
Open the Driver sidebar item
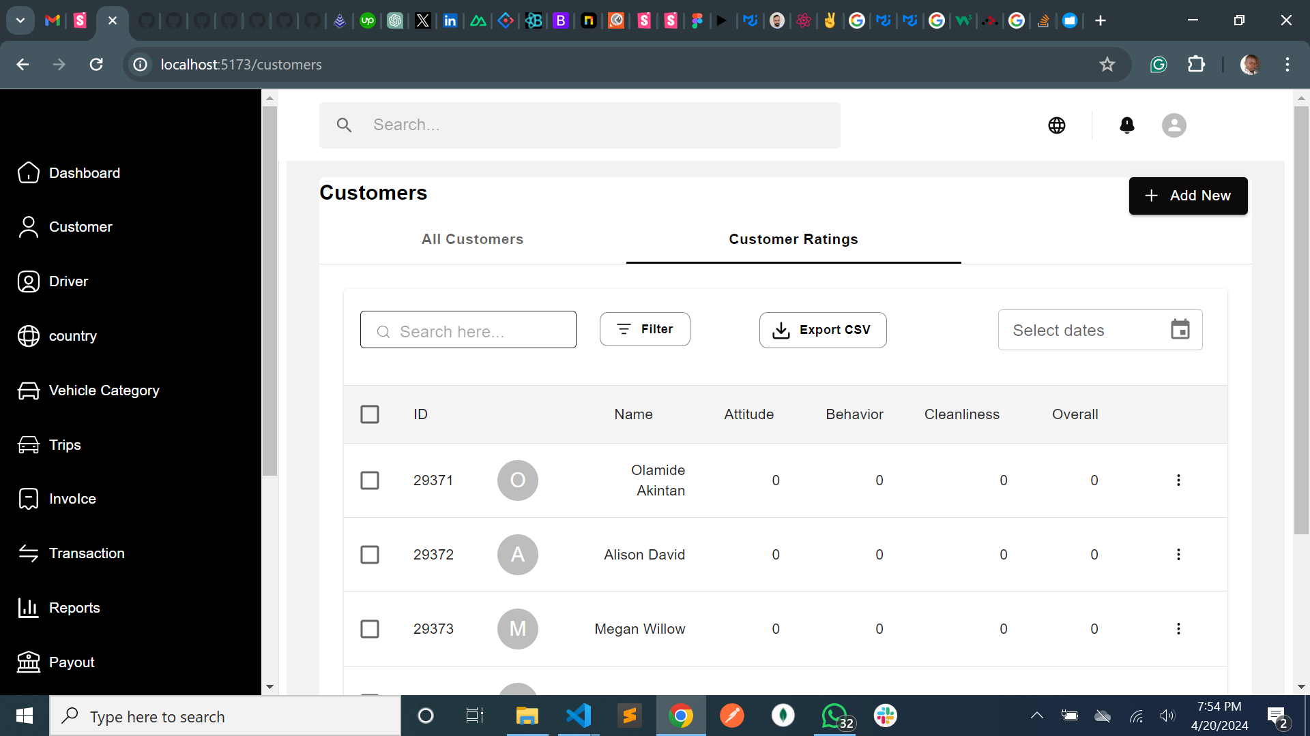point(53,281)
